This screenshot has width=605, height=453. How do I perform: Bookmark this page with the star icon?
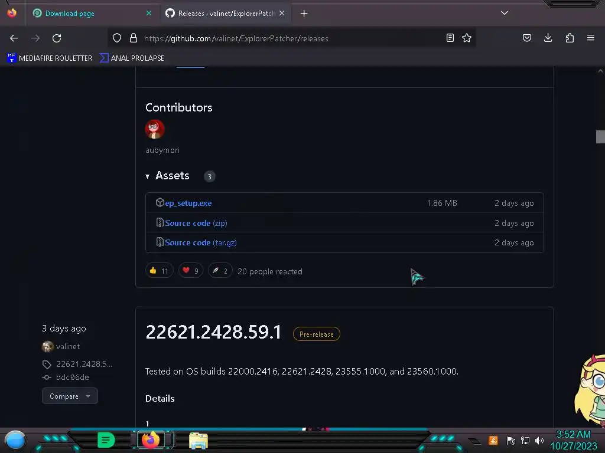tap(467, 38)
